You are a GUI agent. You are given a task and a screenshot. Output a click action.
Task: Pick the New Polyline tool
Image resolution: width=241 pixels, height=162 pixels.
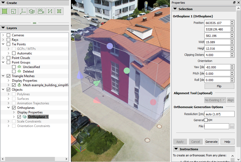tap(50, 11)
